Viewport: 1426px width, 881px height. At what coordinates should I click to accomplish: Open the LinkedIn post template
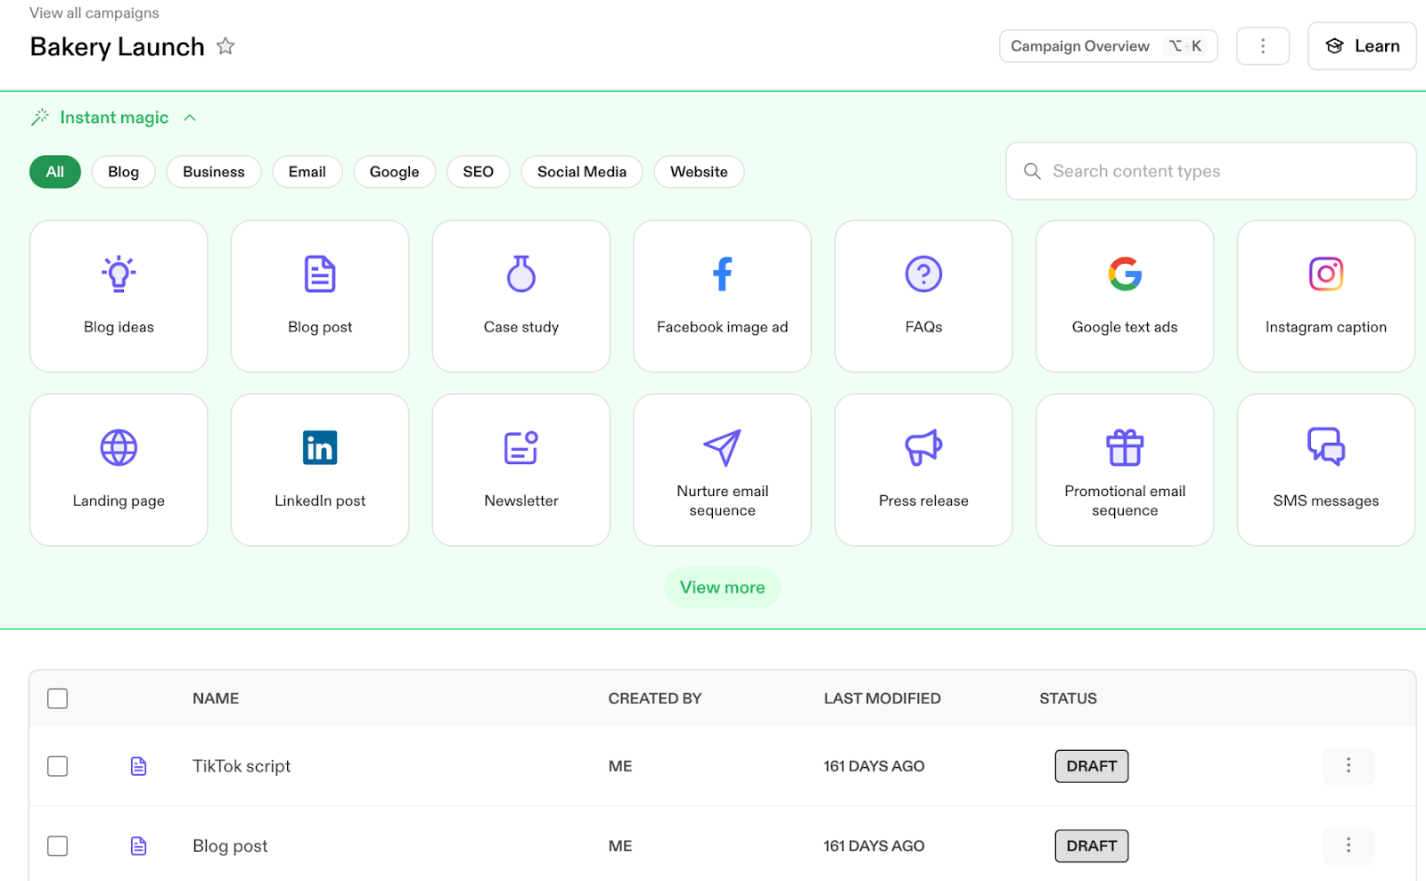point(320,469)
